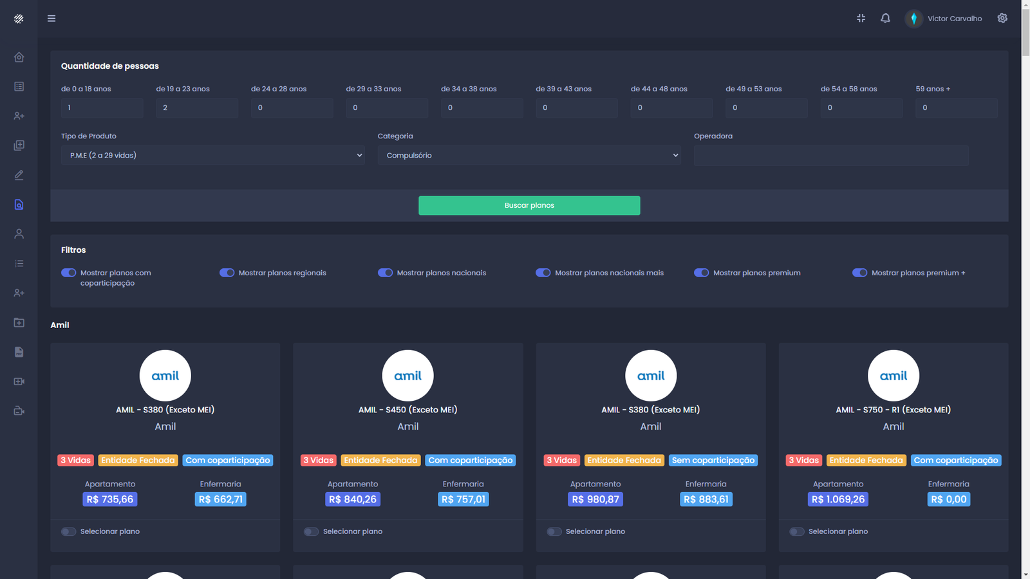Image resolution: width=1030 pixels, height=579 pixels.
Task: Click the Operadora input field
Action: click(830, 156)
